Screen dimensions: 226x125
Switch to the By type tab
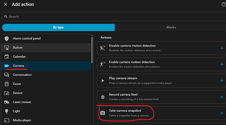(x=58, y=27)
